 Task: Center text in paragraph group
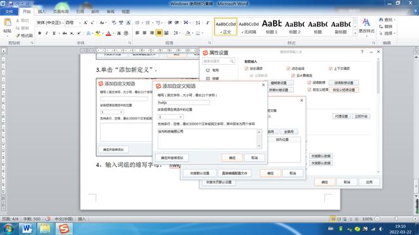[145, 33]
